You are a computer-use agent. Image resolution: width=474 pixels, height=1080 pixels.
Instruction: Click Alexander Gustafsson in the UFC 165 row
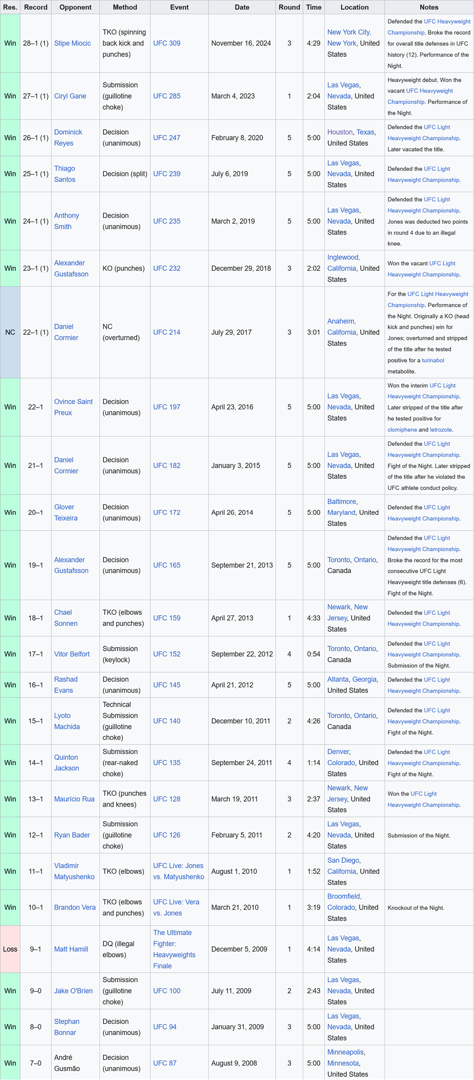(71, 565)
